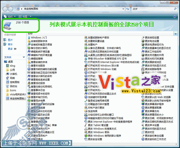Click 更改国家或地区 globe icon
Screen dimensions: 180x148
point(143,62)
